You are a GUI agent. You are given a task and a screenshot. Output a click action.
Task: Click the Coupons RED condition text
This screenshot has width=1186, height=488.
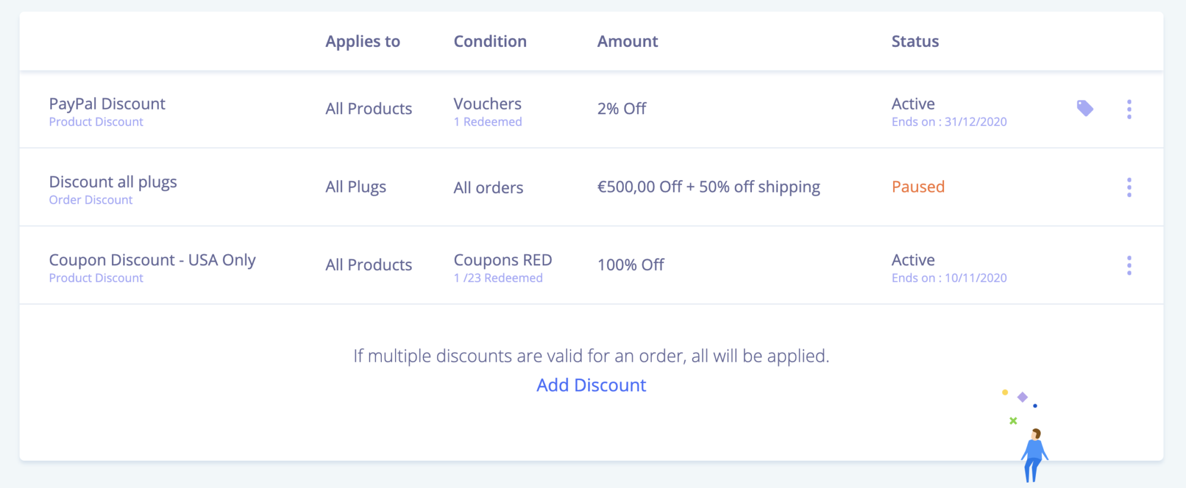(x=502, y=260)
